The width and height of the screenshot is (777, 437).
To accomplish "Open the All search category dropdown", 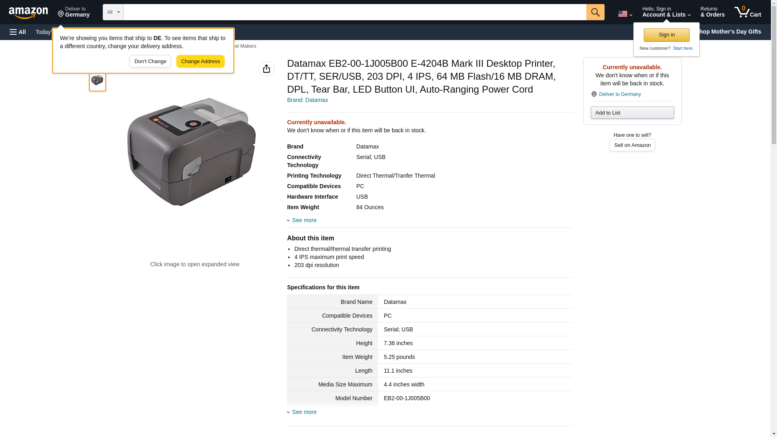I will (113, 12).
